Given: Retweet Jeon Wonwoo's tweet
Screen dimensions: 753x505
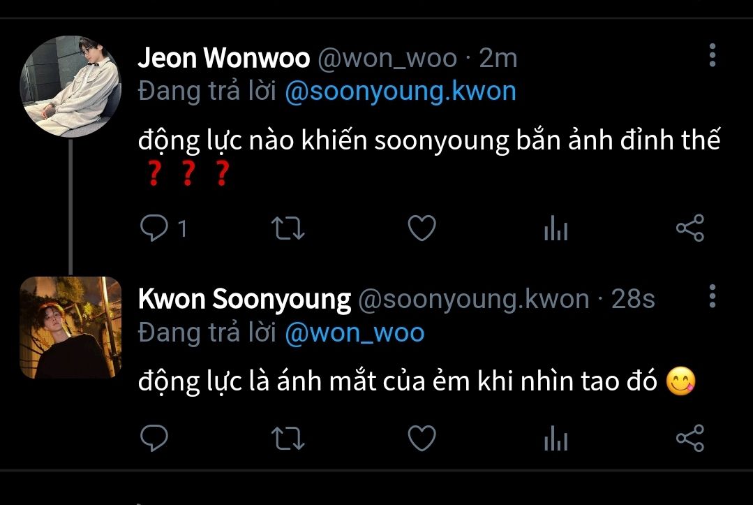Looking at the screenshot, I should (x=288, y=228).
